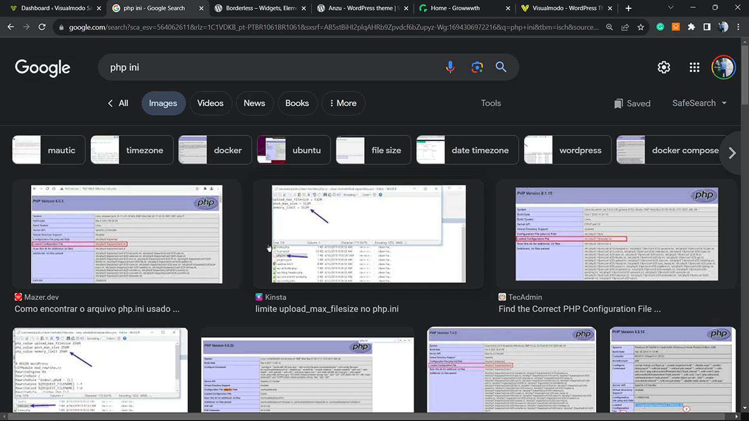This screenshot has width=749, height=421.
Task: Filter by timezone suggestion chip
Action: tap(132, 150)
